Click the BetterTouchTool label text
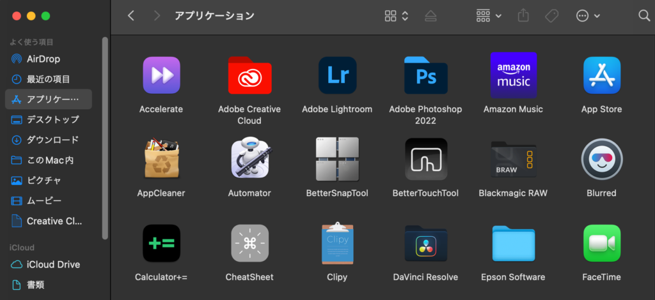The width and height of the screenshot is (655, 300). [x=425, y=193]
